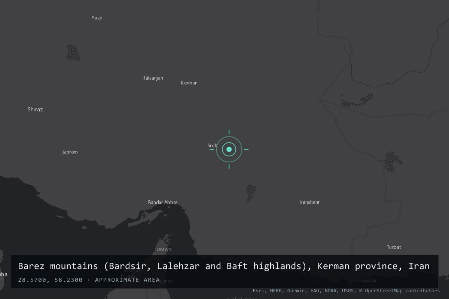The height and width of the screenshot is (299, 449).
Task: Select the Jahrom map label
Action: [70, 152]
